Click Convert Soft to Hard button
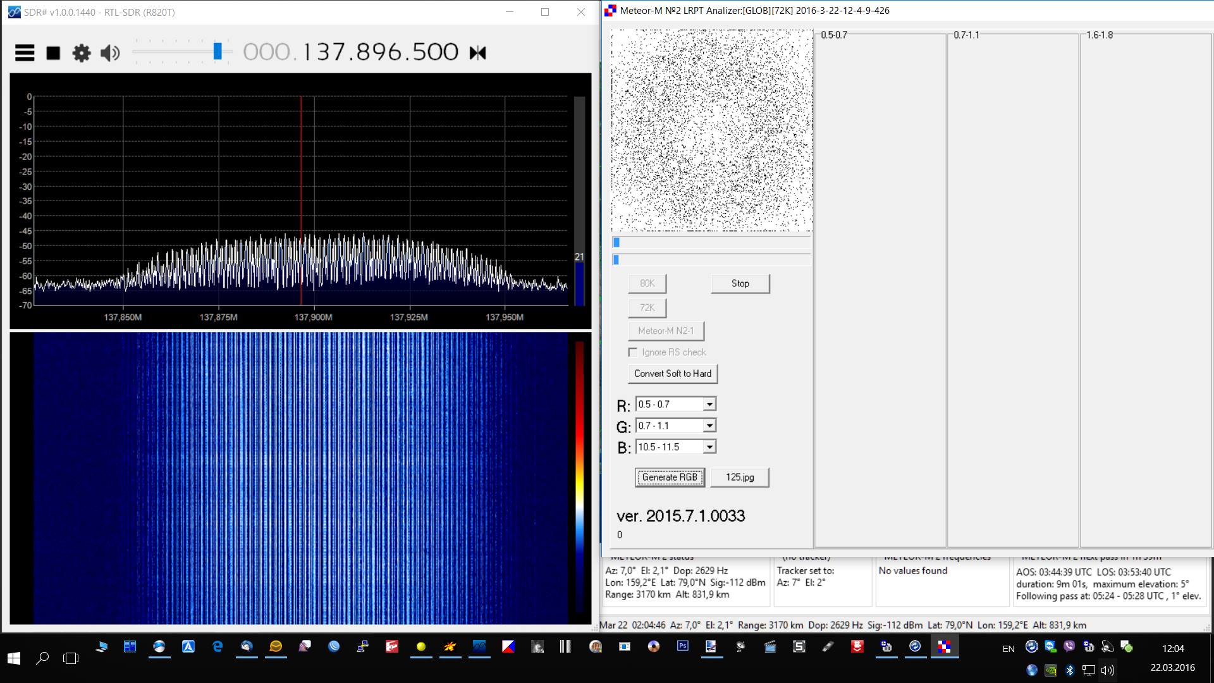The image size is (1214, 683). (x=673, y=374)
